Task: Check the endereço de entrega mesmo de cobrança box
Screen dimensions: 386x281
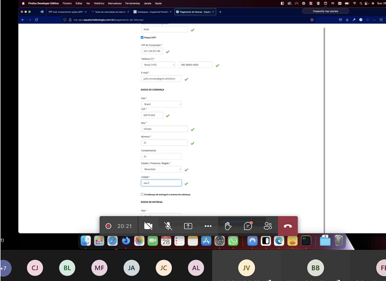Action: click(142, 194)
